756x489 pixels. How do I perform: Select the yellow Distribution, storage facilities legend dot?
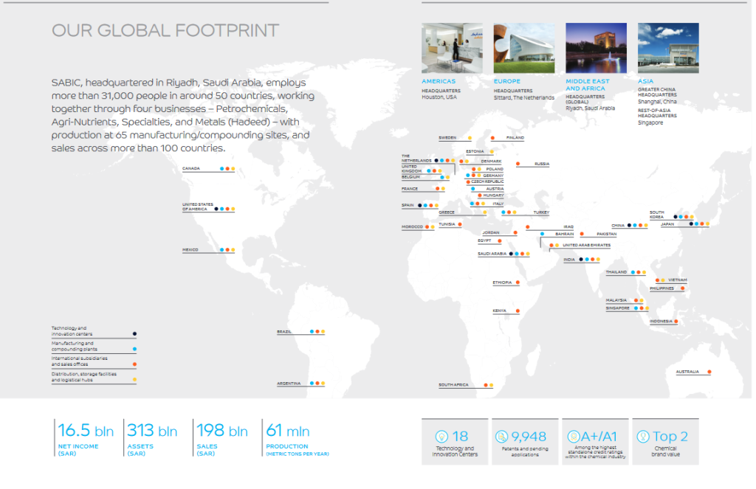[x=134, y=380]
